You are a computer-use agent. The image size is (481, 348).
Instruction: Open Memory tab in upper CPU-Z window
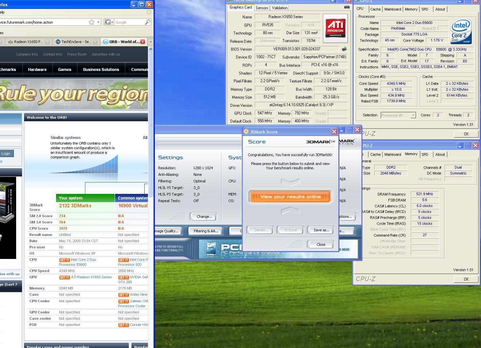coord(411,9)
